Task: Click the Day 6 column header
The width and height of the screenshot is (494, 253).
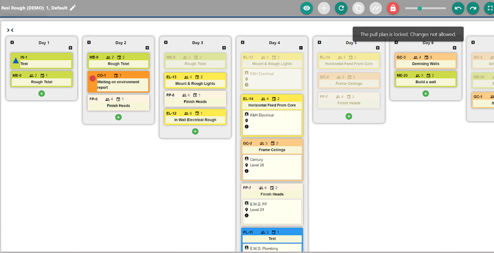Action: pos(428,43)
